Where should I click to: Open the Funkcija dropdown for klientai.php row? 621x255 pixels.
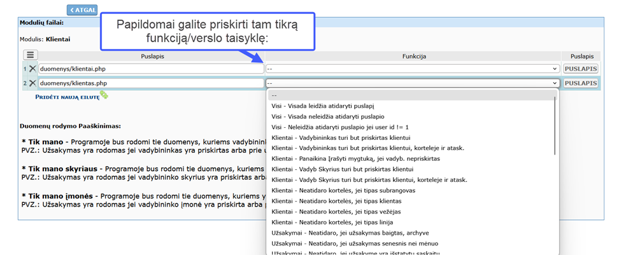pos(412,69)
